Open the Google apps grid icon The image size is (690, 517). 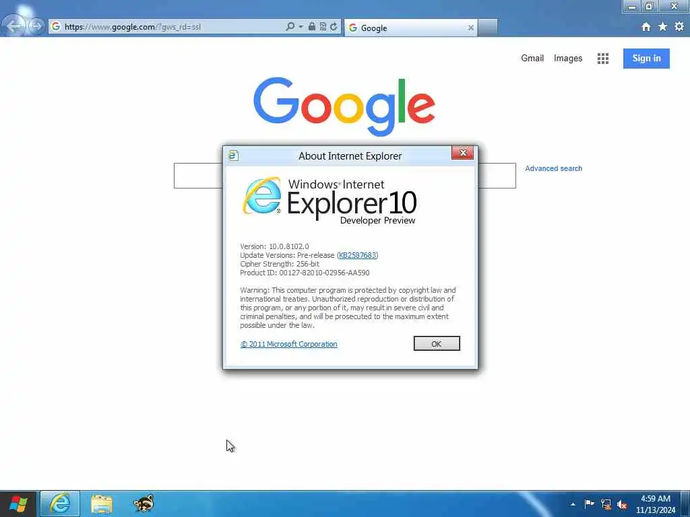[x=603, y=59]
